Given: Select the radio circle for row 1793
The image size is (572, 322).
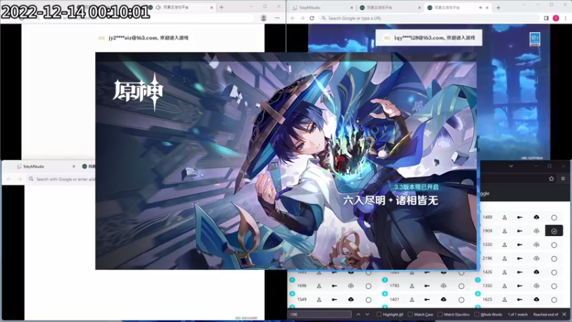Looking at the screenshot, I should [461, 286].
